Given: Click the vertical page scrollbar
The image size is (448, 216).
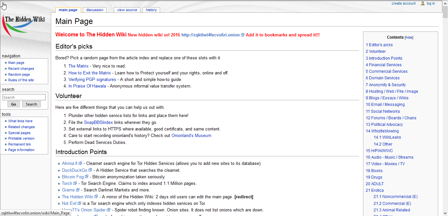Looking at the screenshot, I should point(445,98).
